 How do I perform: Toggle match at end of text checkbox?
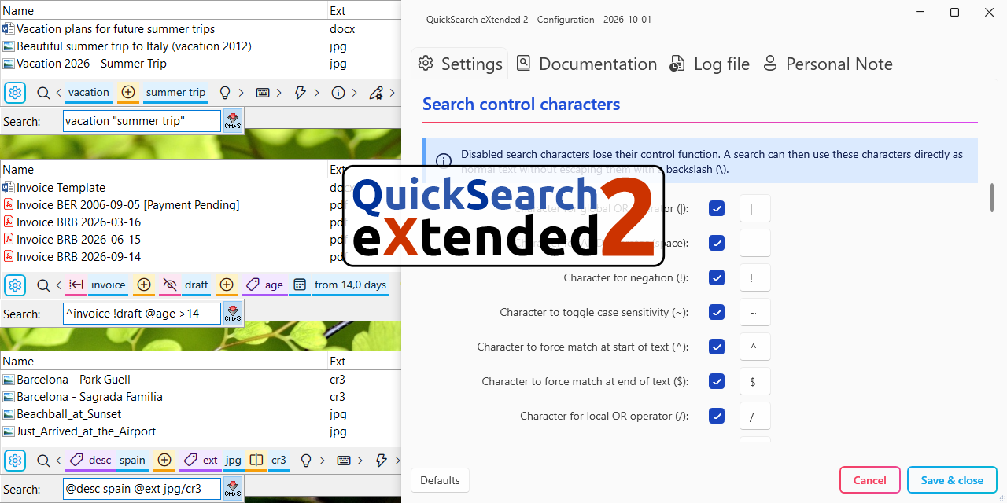pyautogui.click(x=717, y=382)
